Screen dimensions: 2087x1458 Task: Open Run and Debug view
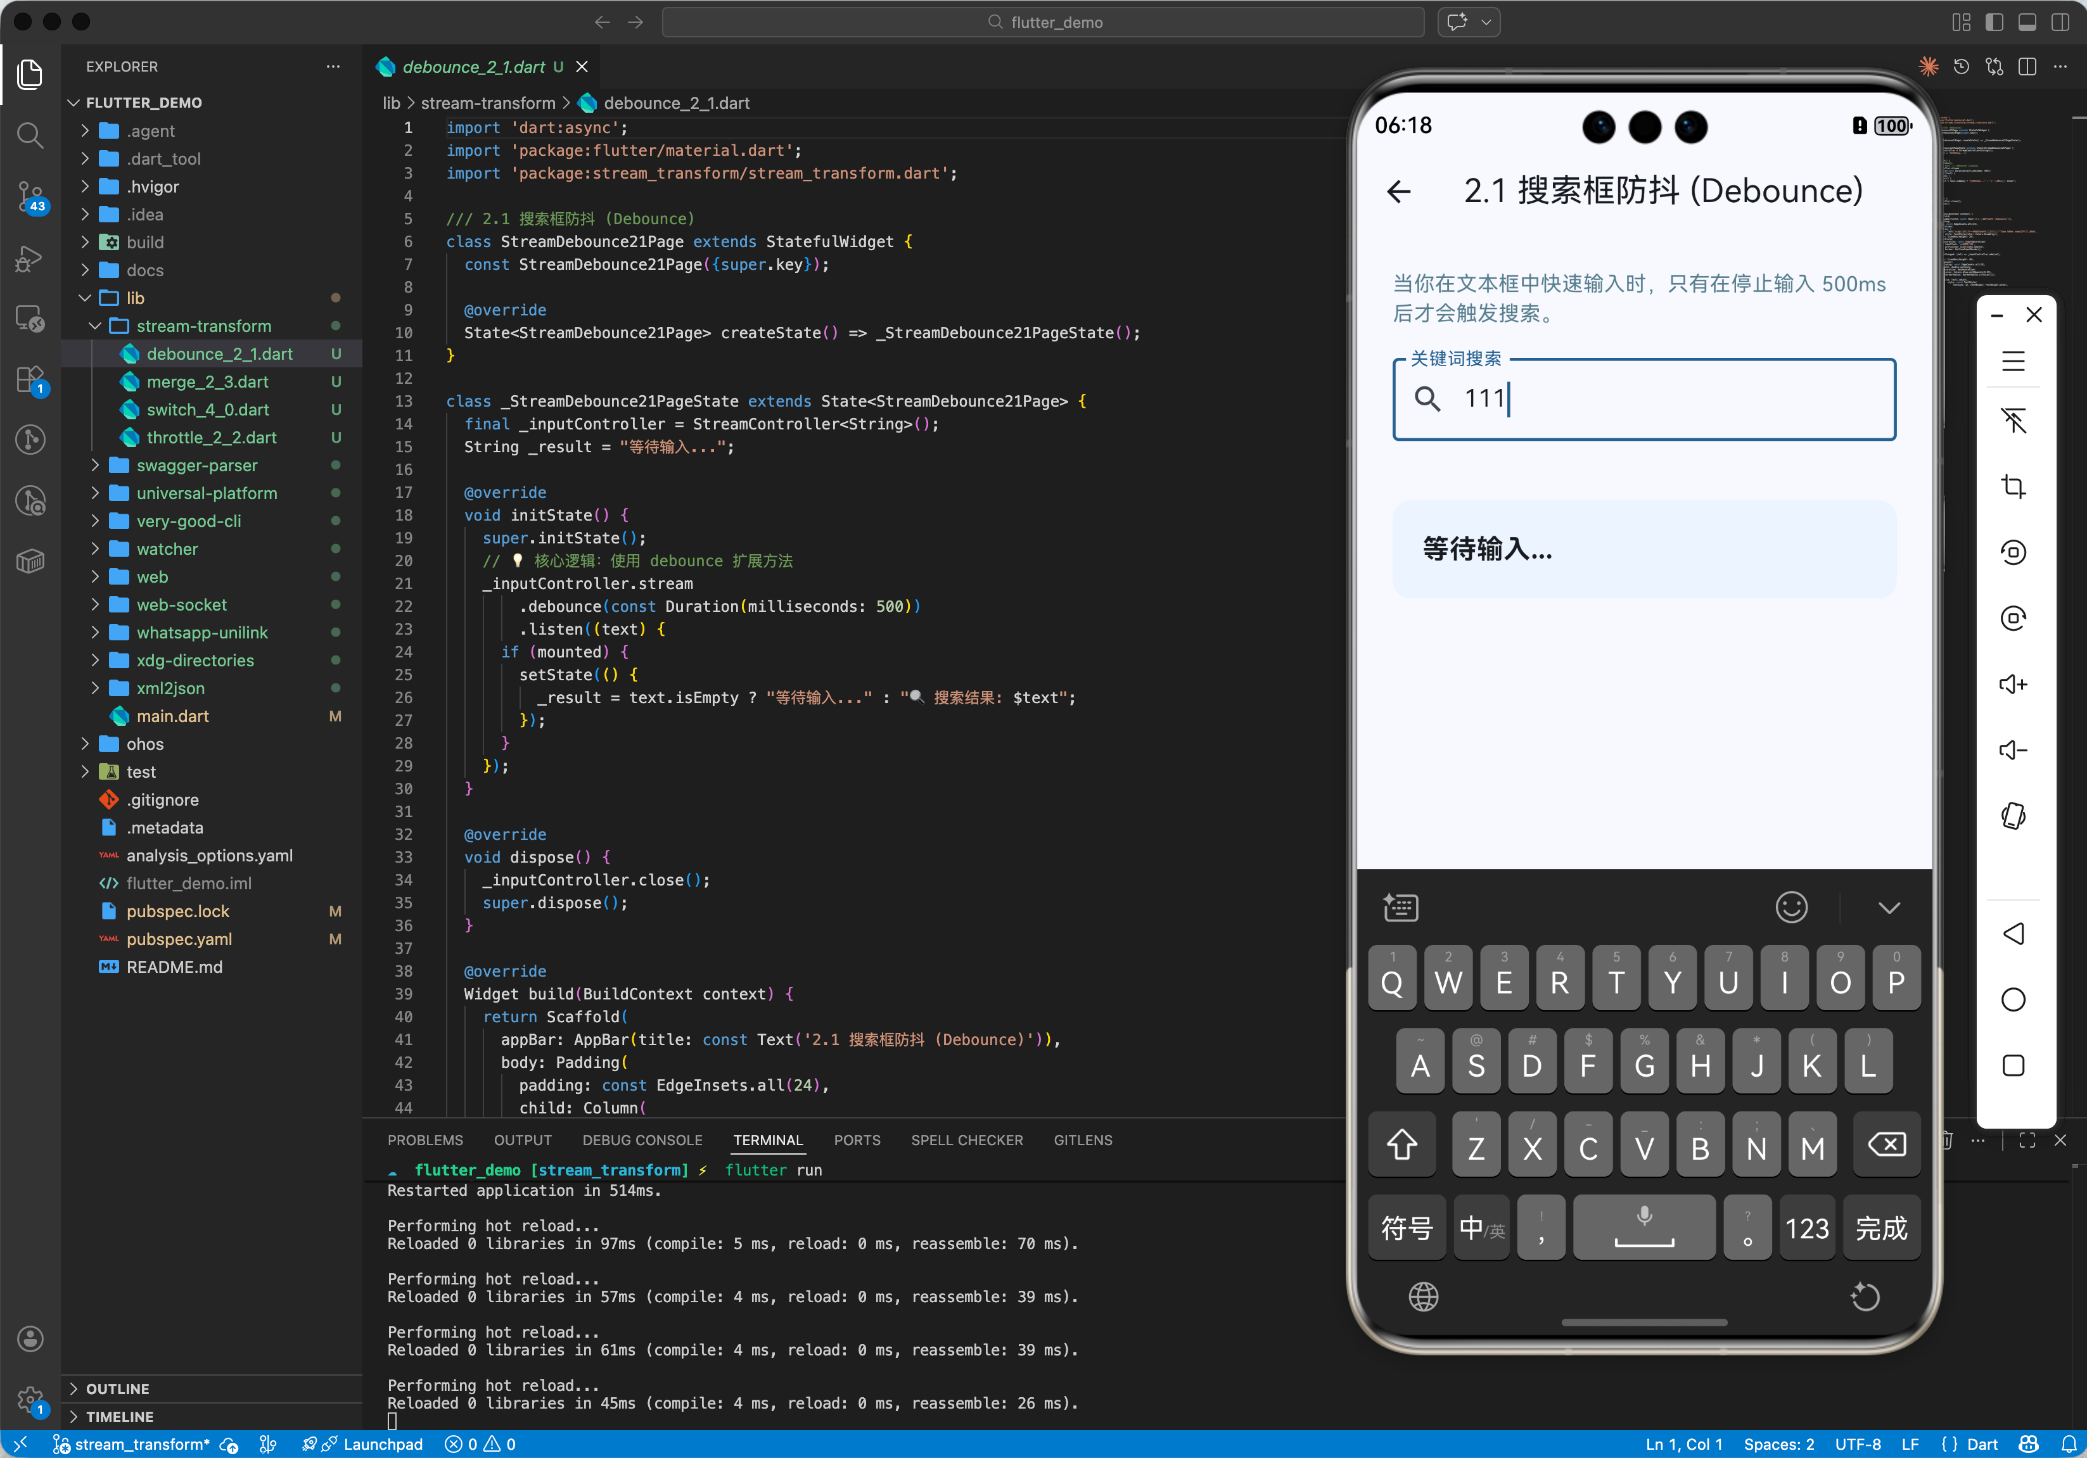30,258
